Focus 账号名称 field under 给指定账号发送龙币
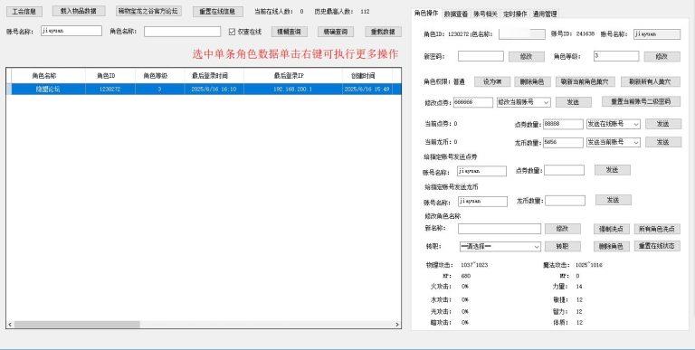The image size is (695, 350). [482, 202]
